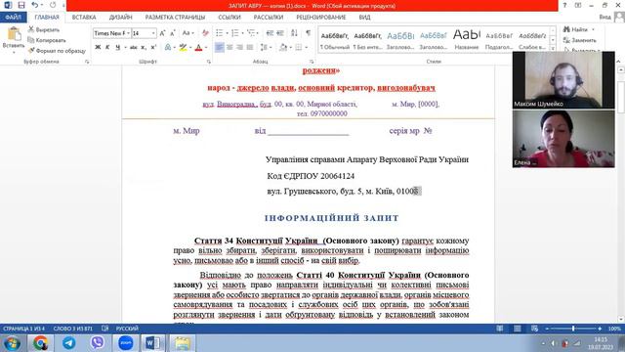Switch to the ДИЗАЙН tab
The width and height of the screenshot is (625, 352).
point(120,18)
